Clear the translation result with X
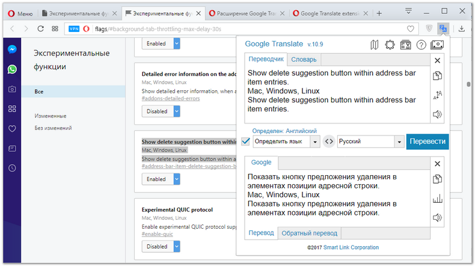475x266 pixels. (x=438, y=164)
